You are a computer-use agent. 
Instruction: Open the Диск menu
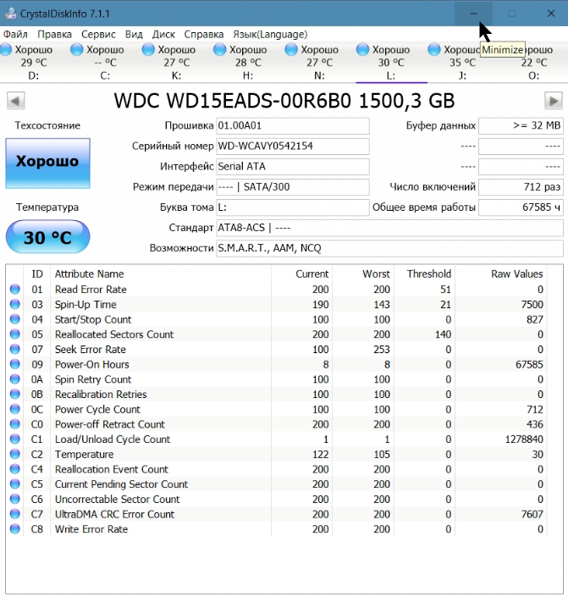coord(163,34)
